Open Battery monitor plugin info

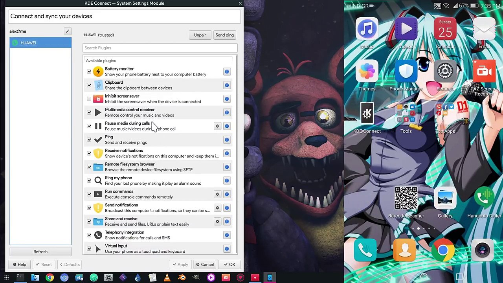coord(227,72)
